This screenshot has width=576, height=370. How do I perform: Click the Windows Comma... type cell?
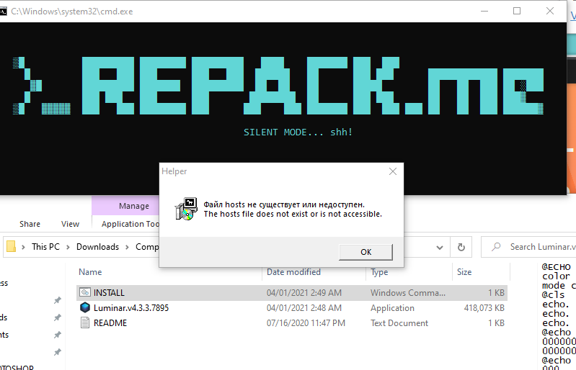tap(408, 293)
